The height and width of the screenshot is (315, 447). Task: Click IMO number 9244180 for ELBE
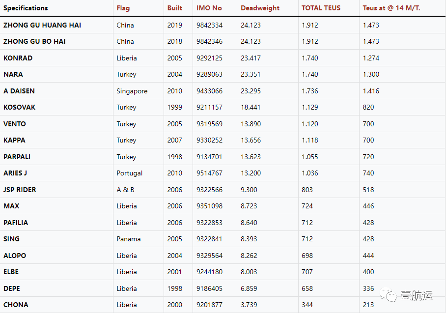point(209,272)
